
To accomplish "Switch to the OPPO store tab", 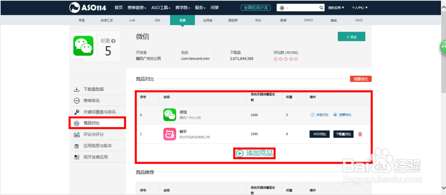I will point(308,20).
